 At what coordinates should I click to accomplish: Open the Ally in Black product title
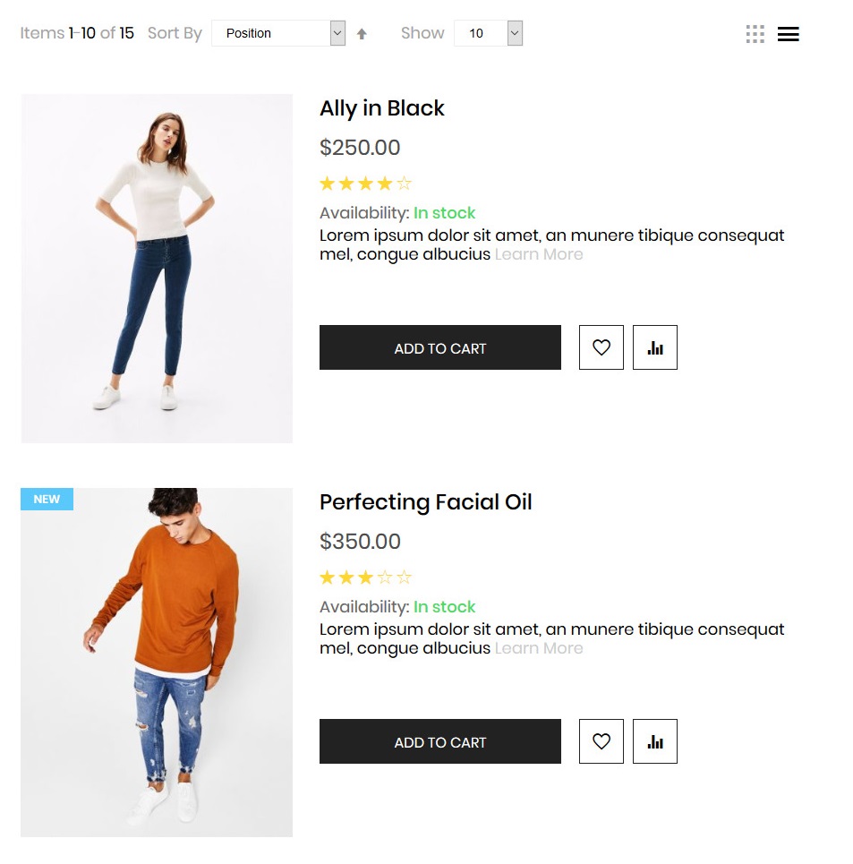click(x=382, y=108)
